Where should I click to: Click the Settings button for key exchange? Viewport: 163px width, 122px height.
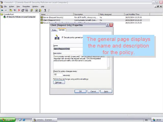(x=59, y=82)
